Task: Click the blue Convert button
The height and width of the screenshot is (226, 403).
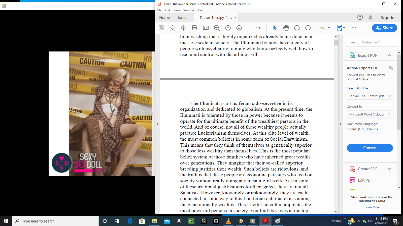Action: (x=370, y=148)
